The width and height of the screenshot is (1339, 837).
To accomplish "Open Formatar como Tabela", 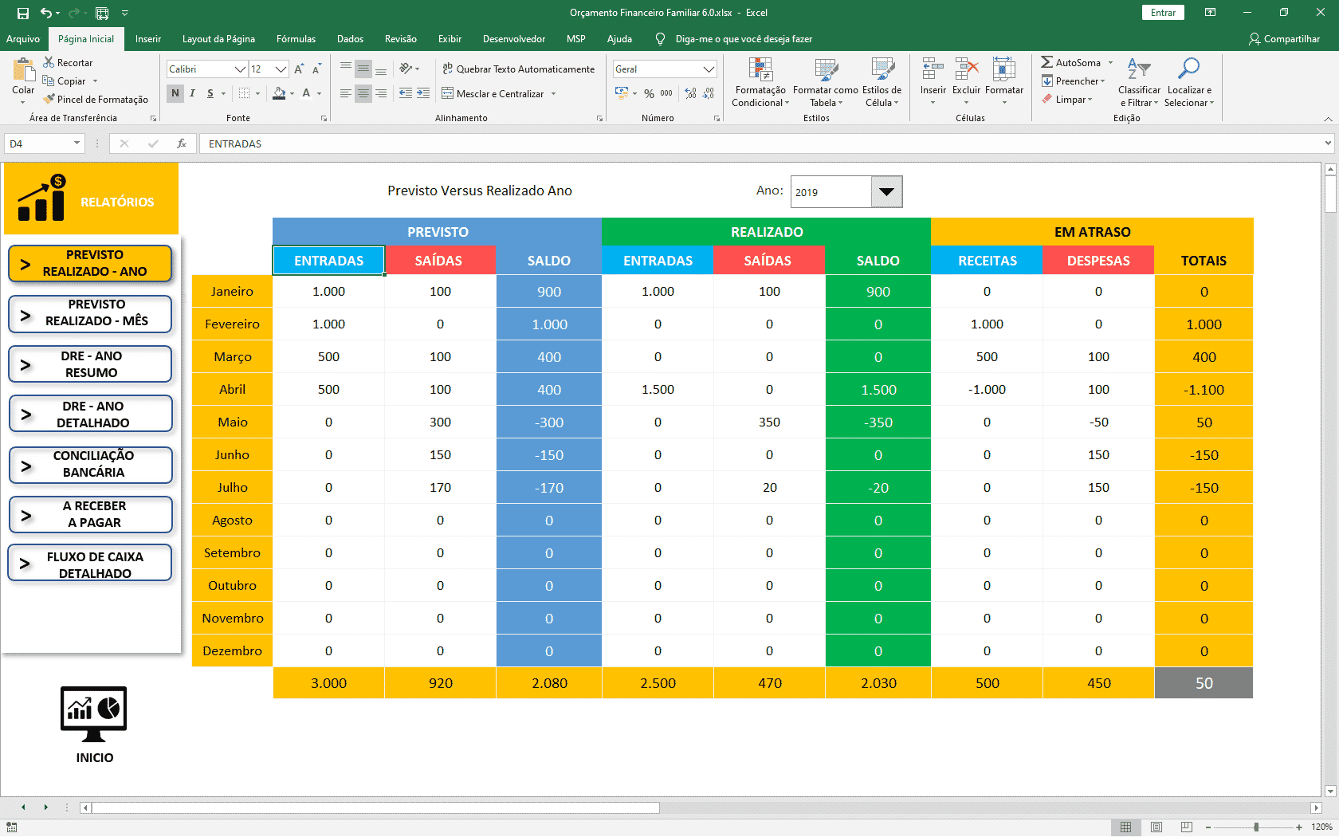I will pos(825,82).
